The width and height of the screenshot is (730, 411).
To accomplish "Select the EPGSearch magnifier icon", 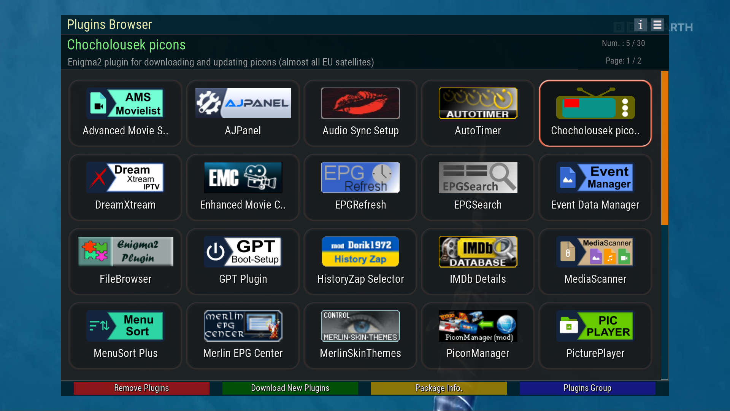I will (x=478, y=177).
